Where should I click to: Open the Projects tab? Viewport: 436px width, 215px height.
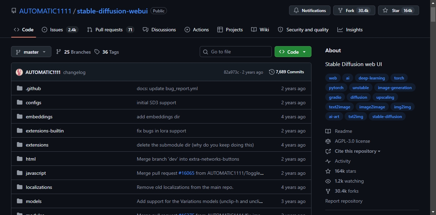[x=230, y=30]
